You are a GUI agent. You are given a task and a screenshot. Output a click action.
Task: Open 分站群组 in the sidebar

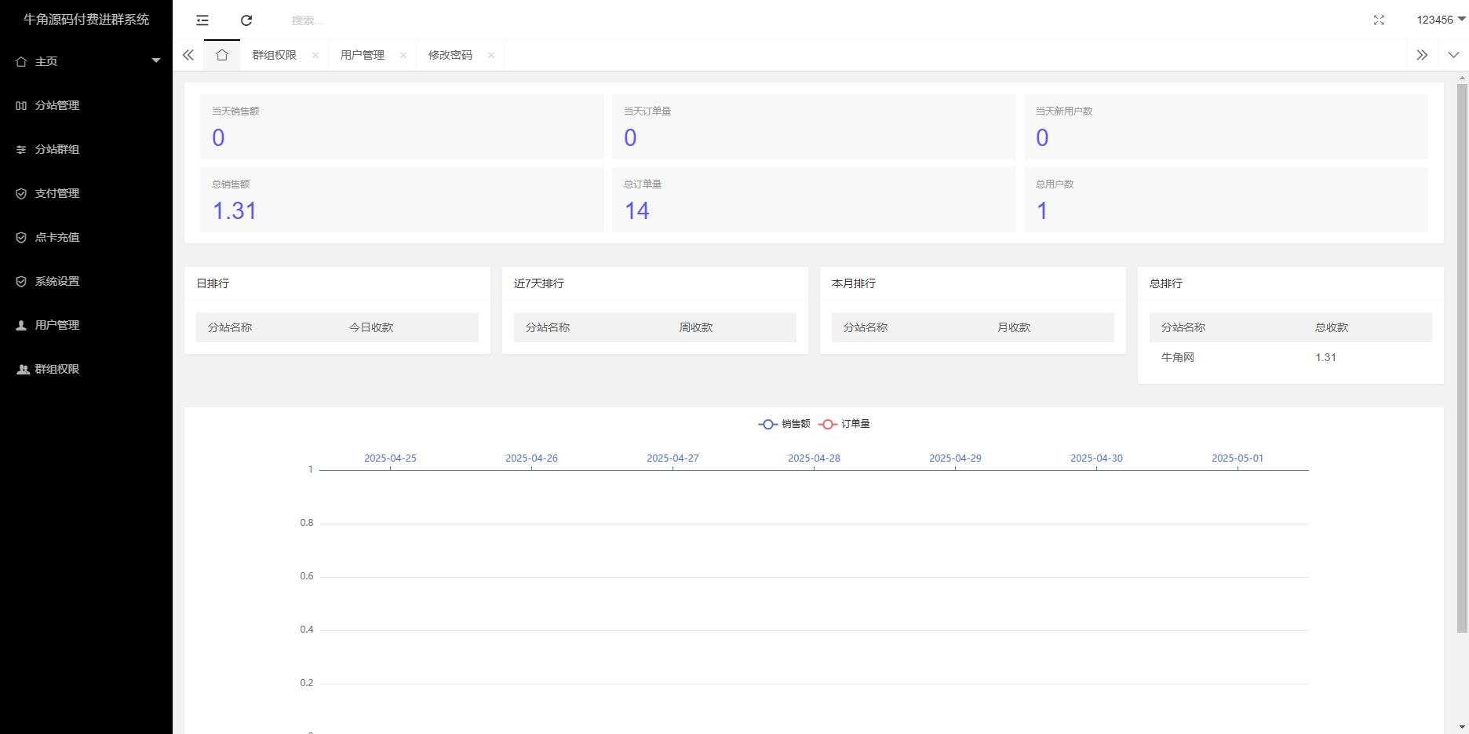coord(86,149)
